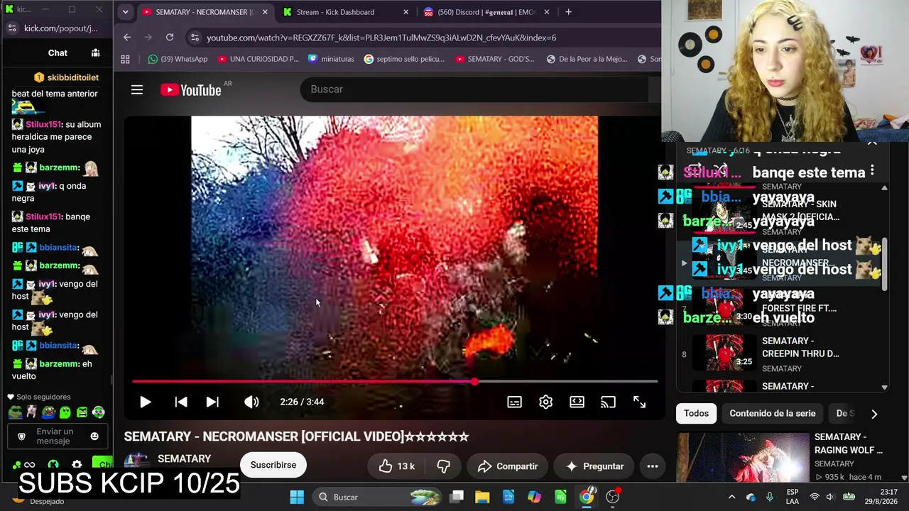
Task: Open RAGING WOLF recommended video thumbnail
Action: coord(743,458)
